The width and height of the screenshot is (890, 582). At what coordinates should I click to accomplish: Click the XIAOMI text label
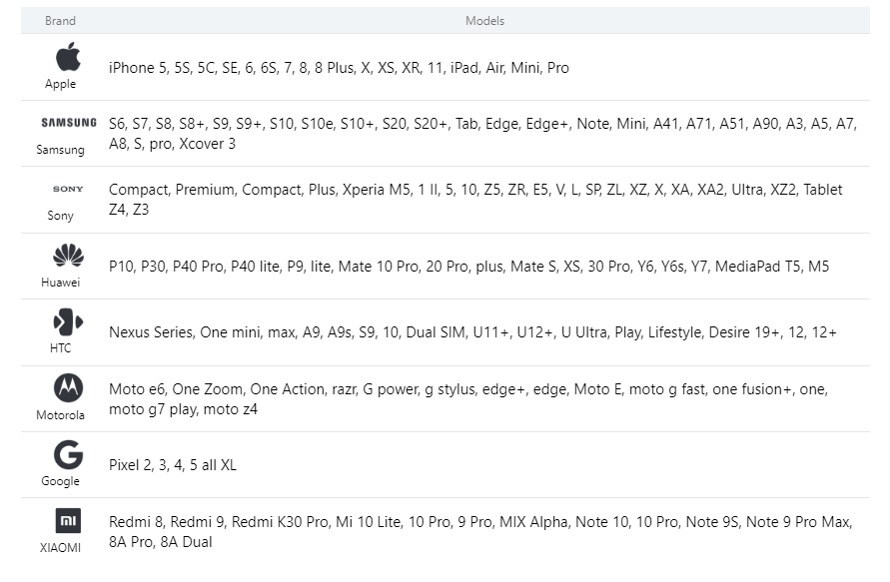60,547
